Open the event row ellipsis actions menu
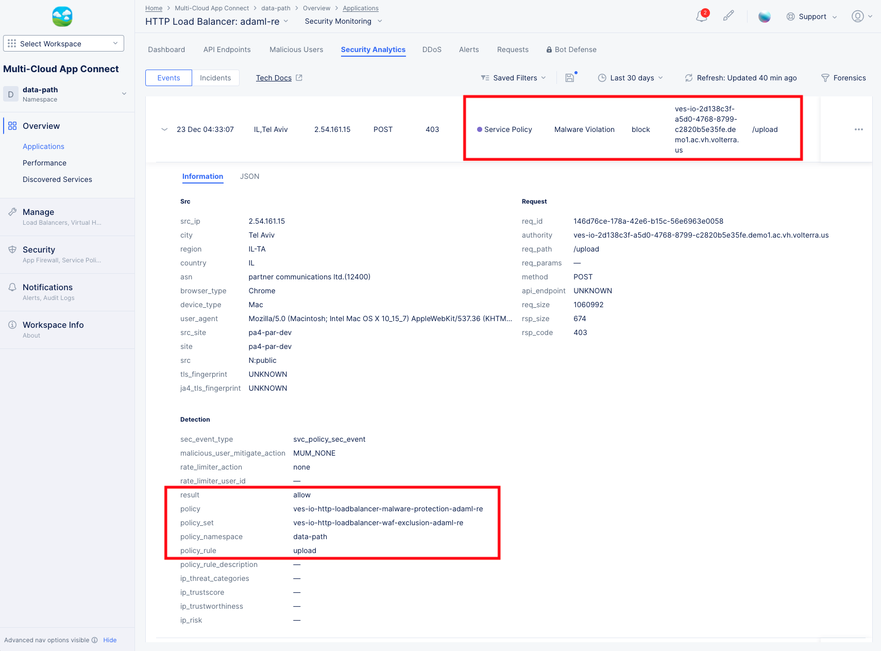Image resolution: width=881 pixels, height=651 pixels. (x=858, y=129)
